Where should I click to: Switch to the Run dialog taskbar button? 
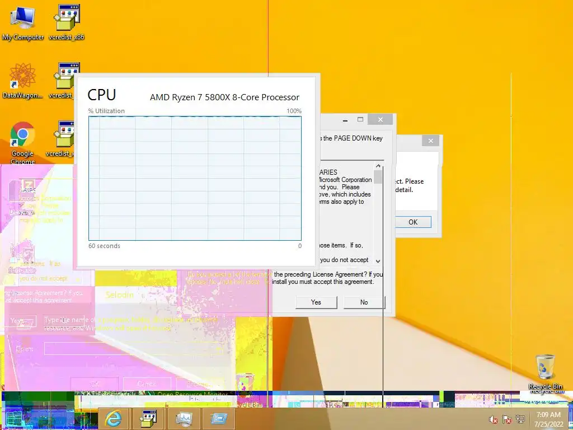pyautogui.click(x=219, y=418)
